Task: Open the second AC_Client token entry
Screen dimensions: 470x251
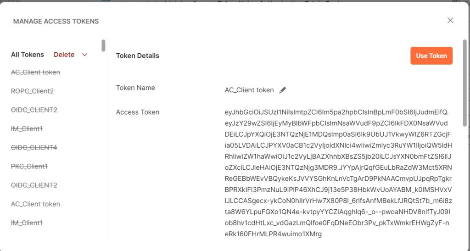Action: 35,204
